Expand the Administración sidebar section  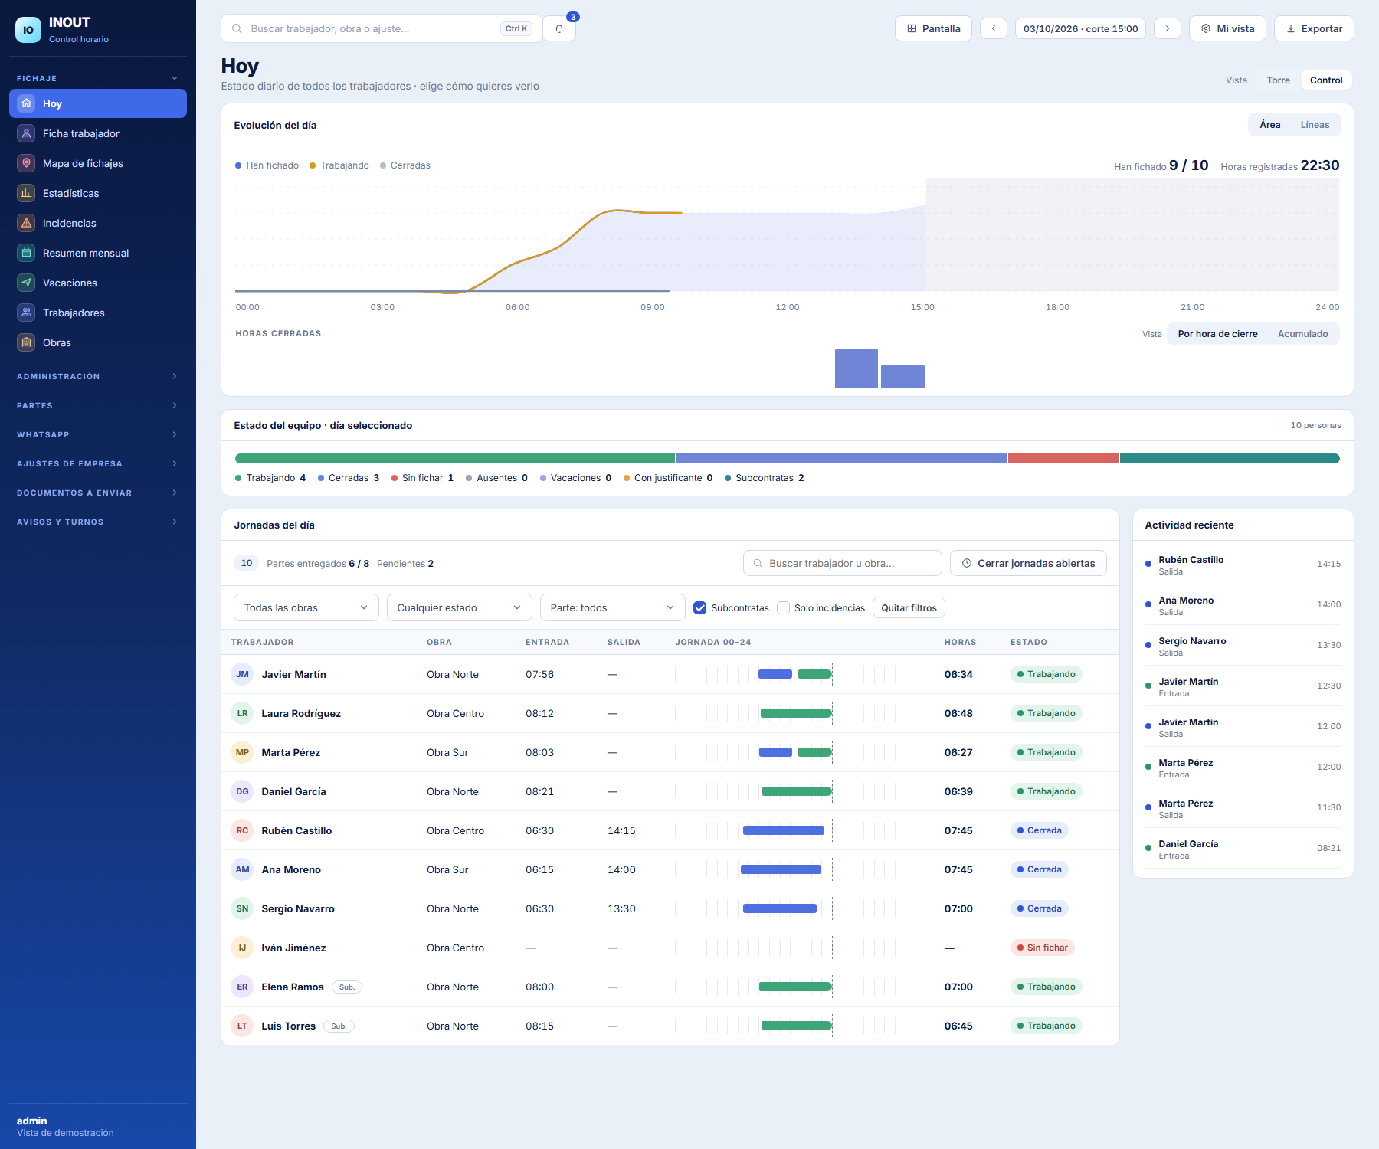[97, 376]
